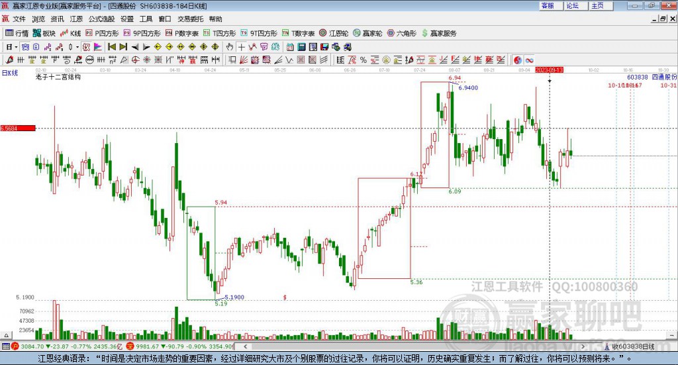The image size is (678, 365).
Task: Click the blue infinity loop icon
Action: pyautogui.click(x=529, y=60)
